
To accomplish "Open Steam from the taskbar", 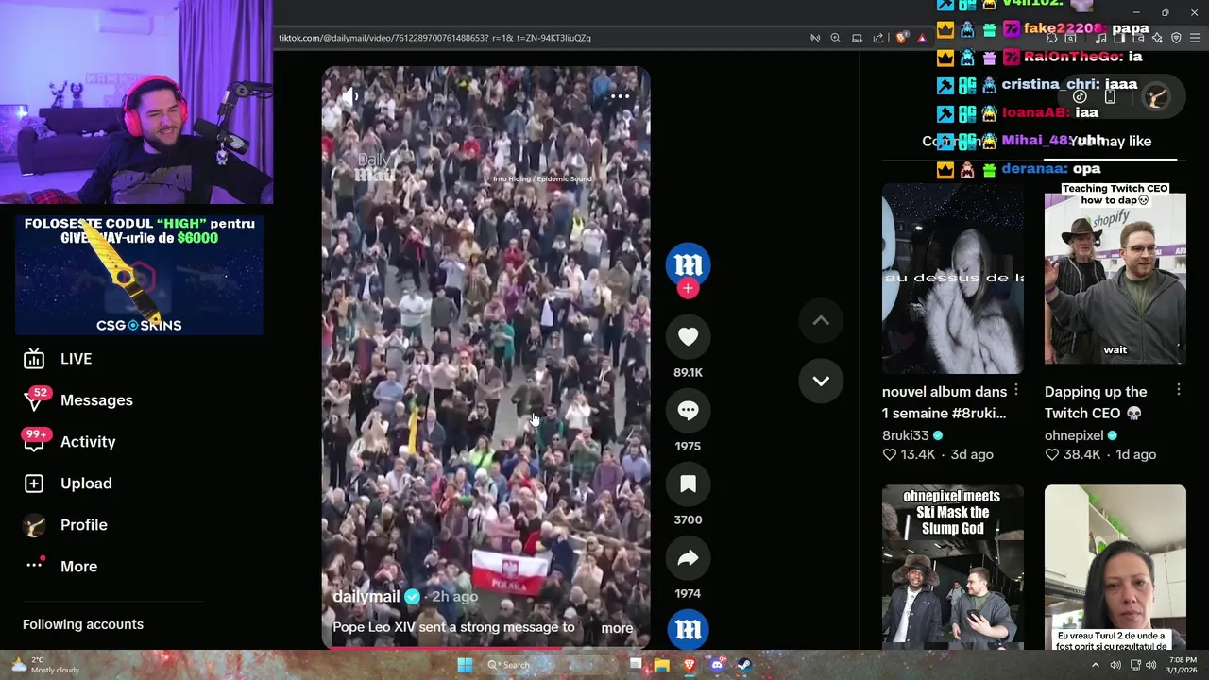I will (744, 665).
